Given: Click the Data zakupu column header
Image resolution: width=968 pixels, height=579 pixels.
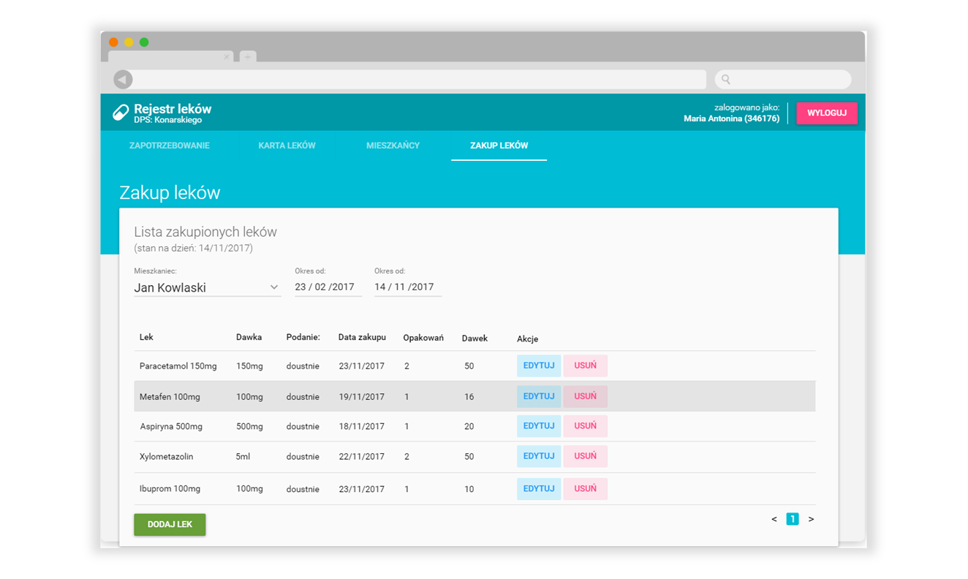Looking at the screenshot, I should point(362,337).
